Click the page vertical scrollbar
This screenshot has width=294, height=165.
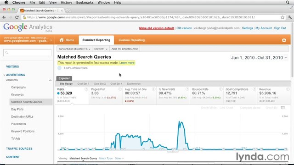click(292, 49)
